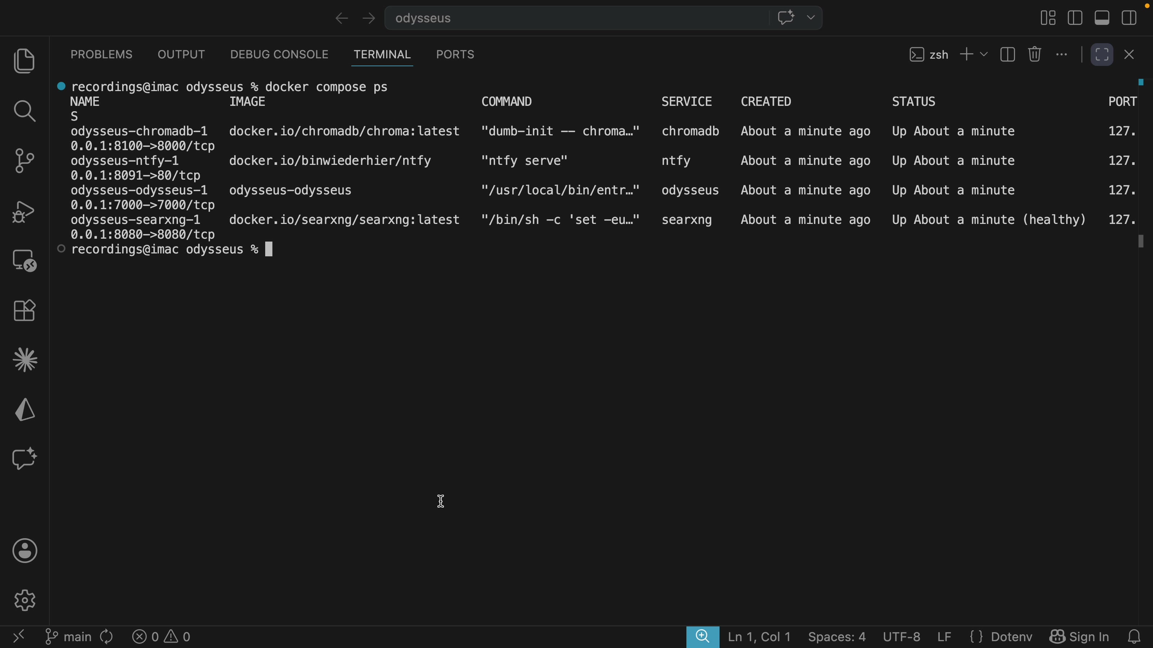The height and width of the screenshot is (648, 1153).
Task: Synchronize changes with sync icon
Action: (x=107, y=636)
